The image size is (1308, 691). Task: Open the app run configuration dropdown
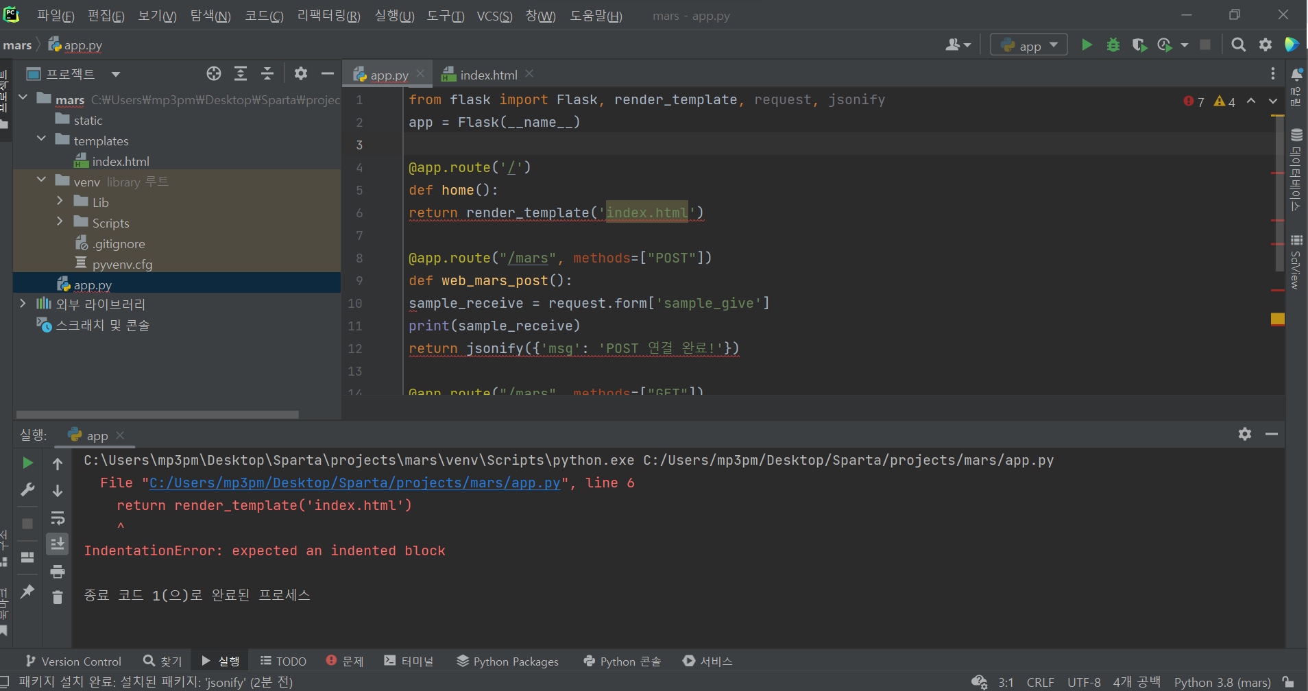[x=1029, y=45]
